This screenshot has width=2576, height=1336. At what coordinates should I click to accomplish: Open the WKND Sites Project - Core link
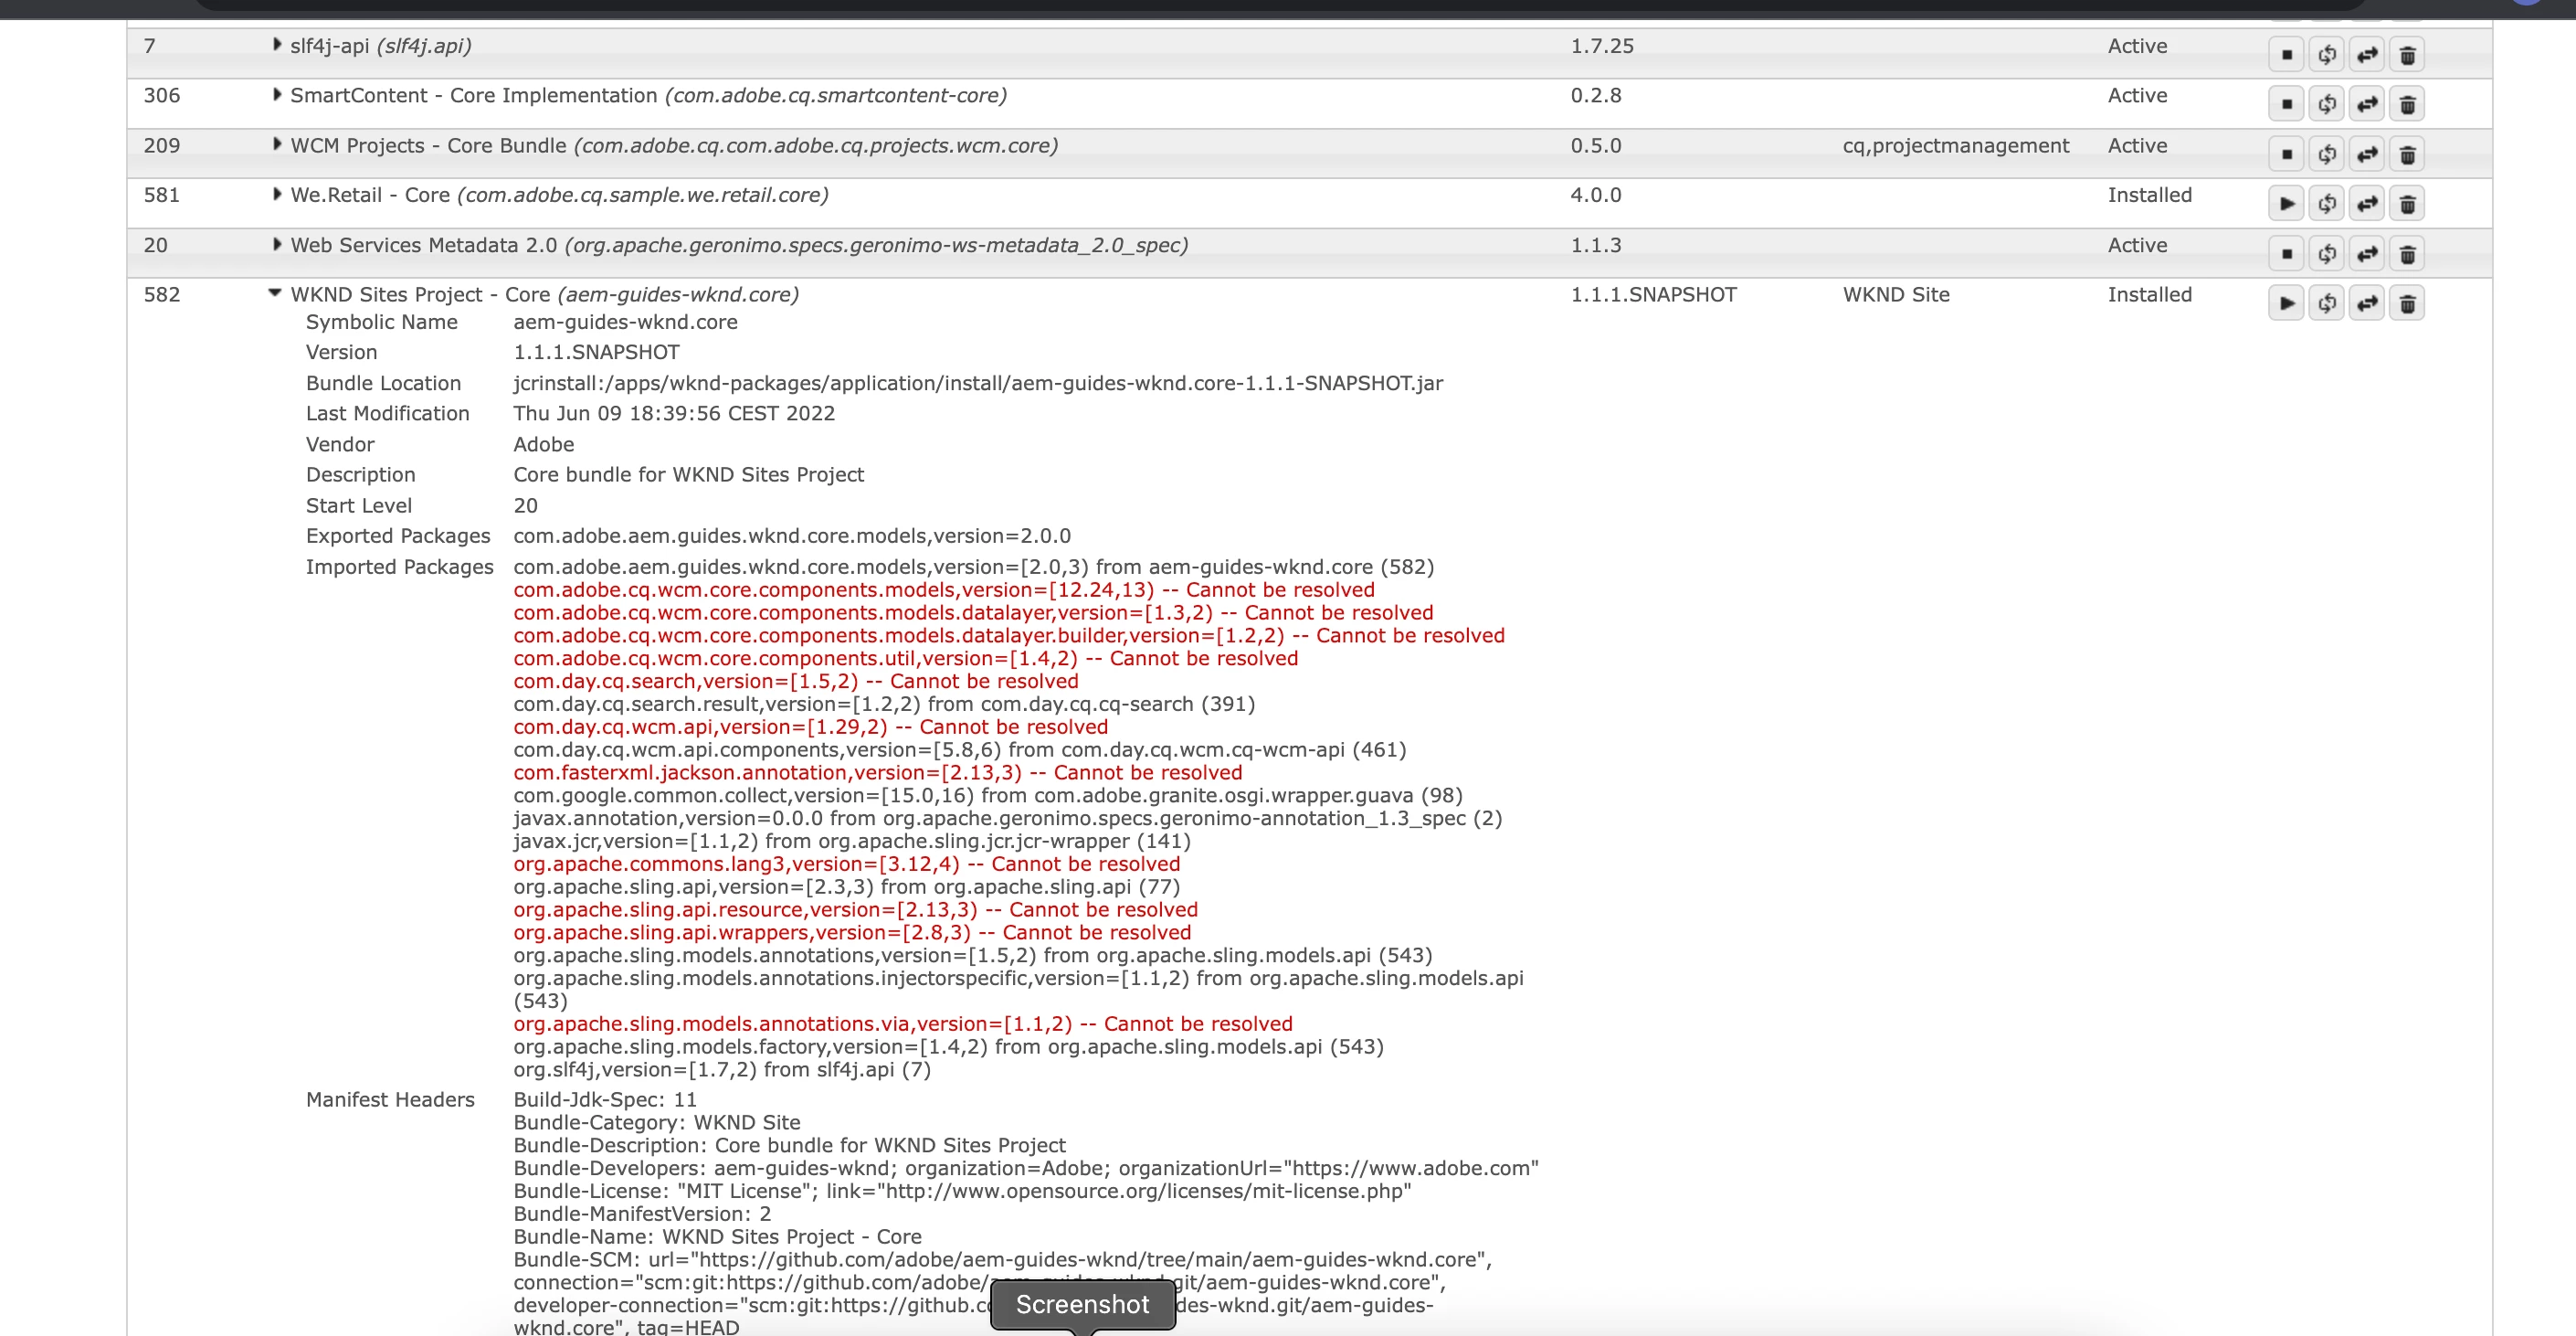click(420, 295)
